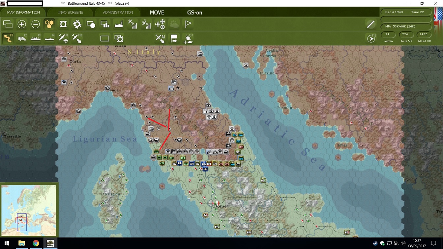
Task: Open Google Chrome from the taskbar
Action: point(36,243)
